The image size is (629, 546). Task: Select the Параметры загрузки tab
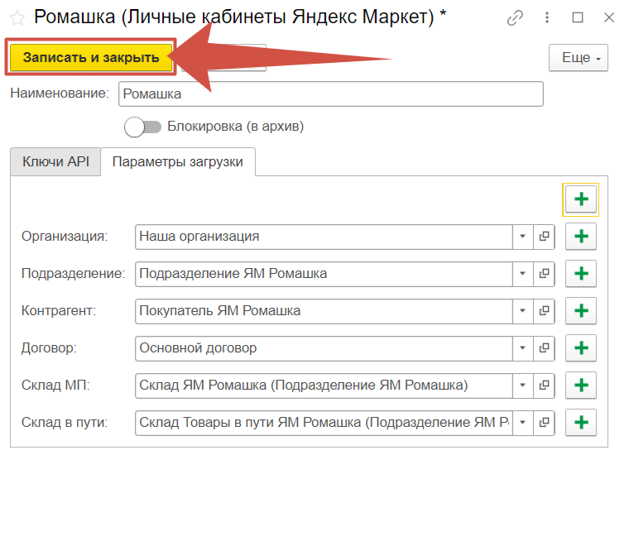pyautogui.click(x=178, y=162)
